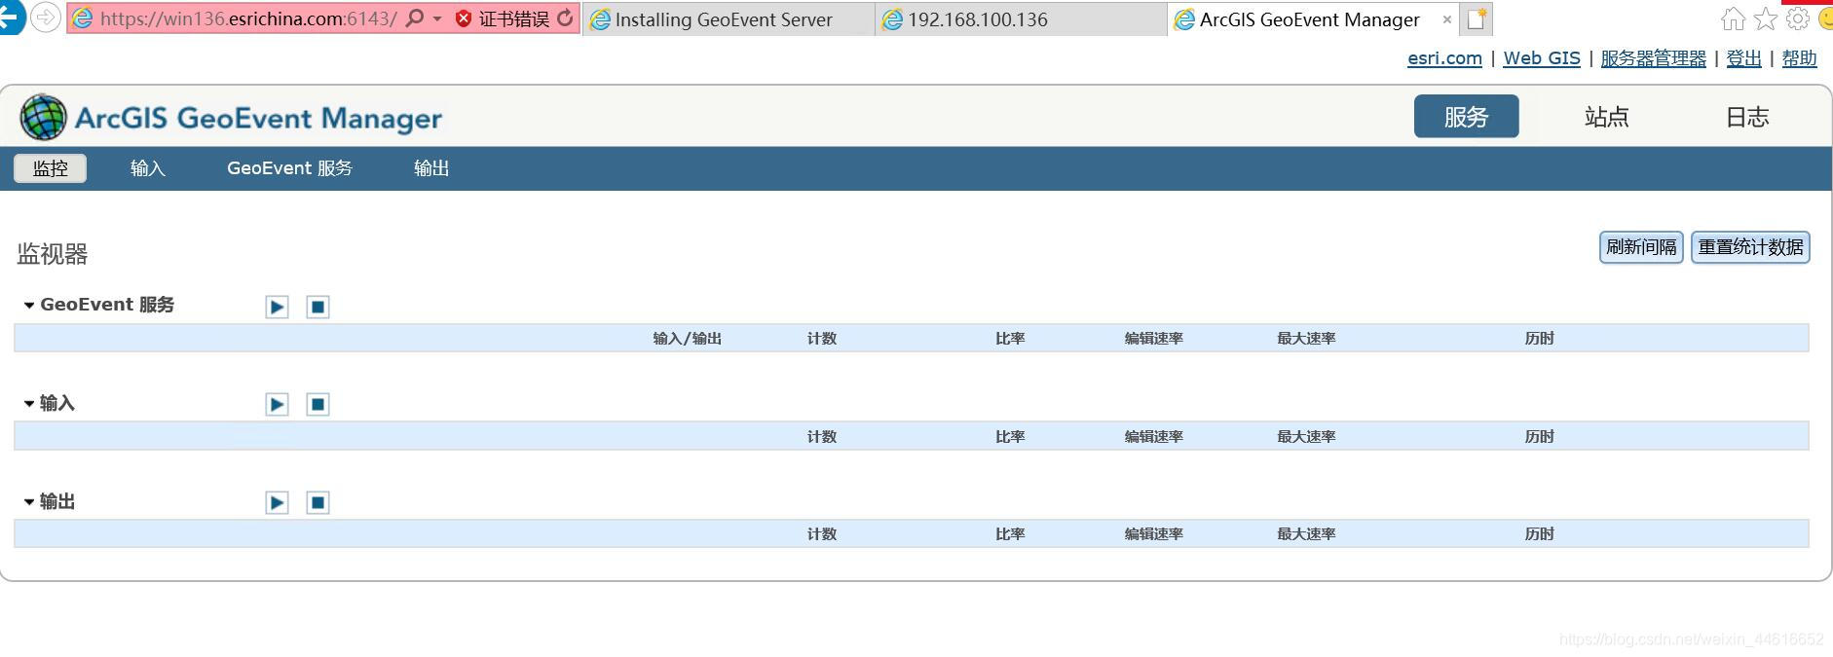
Task: Collapse the 输出 monitor section
Action: [29, 502]
